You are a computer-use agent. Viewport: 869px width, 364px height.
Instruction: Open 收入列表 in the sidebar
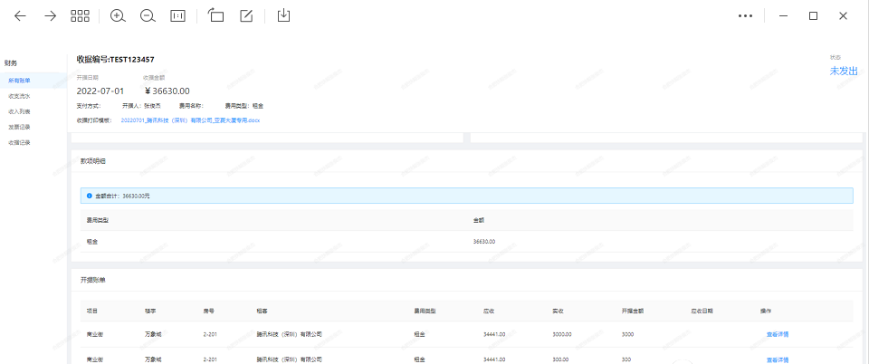20,111
